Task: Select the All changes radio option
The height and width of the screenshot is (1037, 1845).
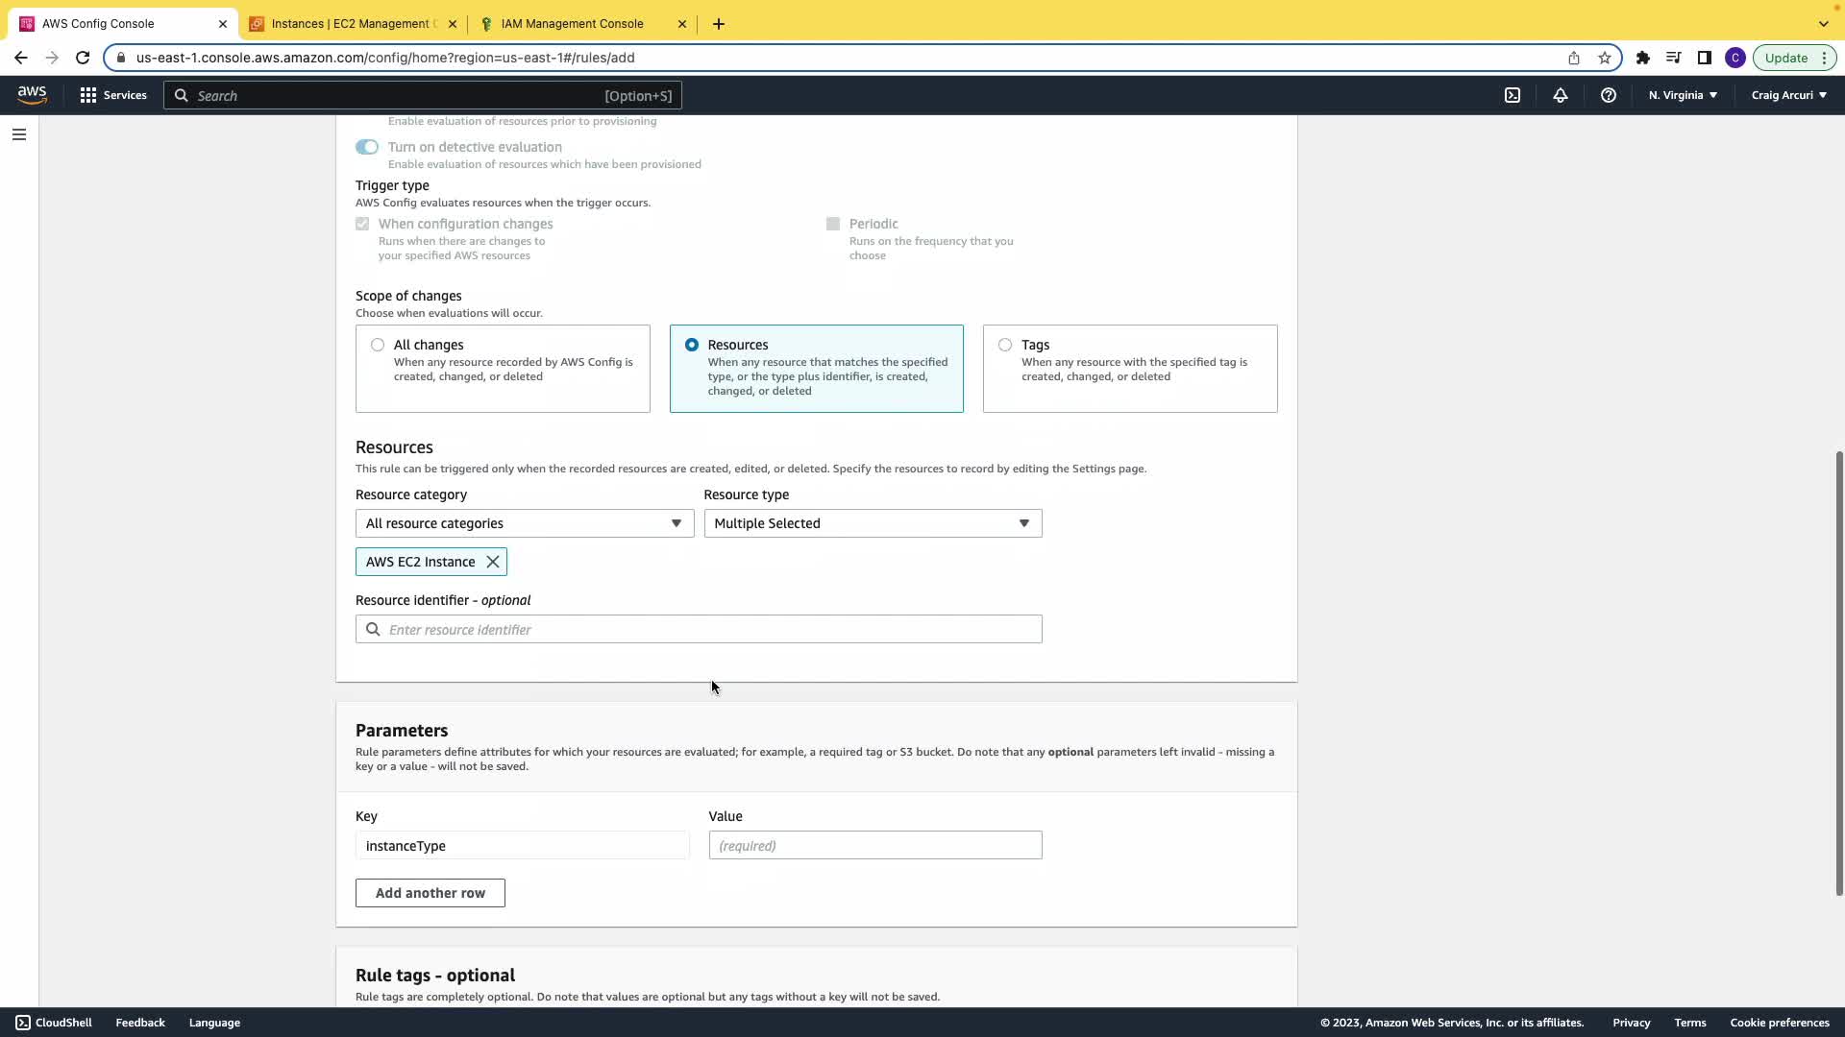Action: 378,345
